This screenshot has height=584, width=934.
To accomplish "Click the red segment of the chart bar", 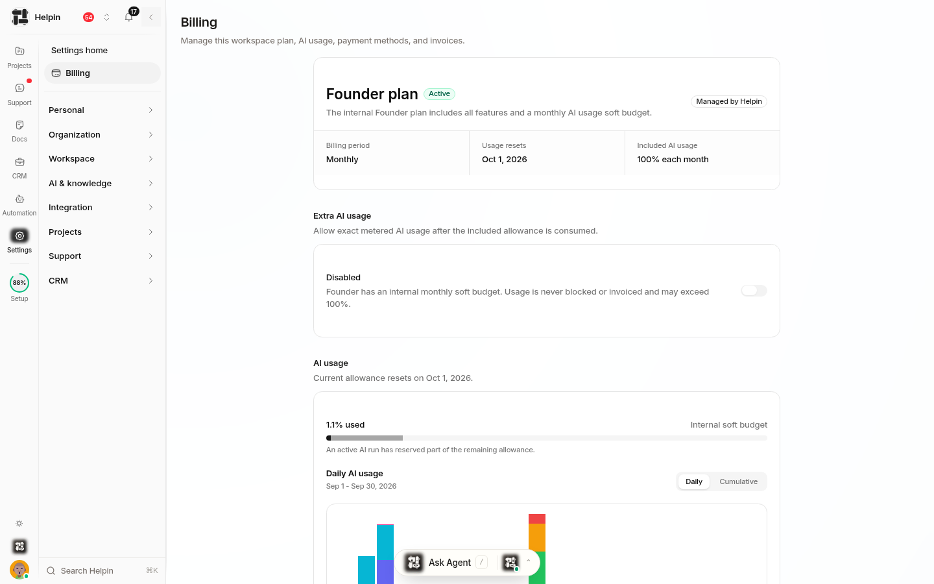I will tap(537, 518).
